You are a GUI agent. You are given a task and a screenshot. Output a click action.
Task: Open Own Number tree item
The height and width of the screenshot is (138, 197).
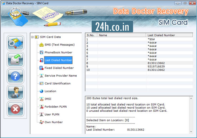(54, 122)
